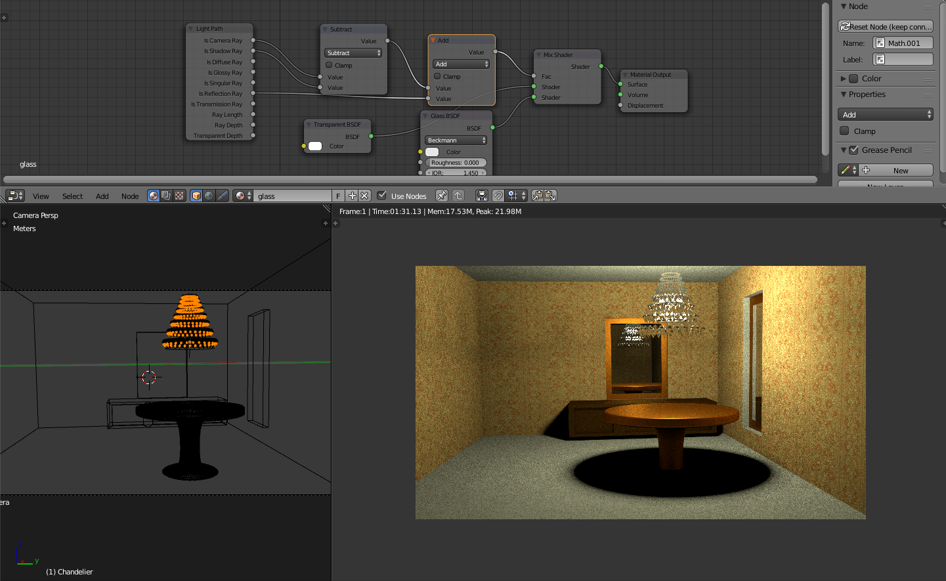Pin the node tree with pin icon
Screen dimensions: 946x581
click(x=442, y=196)
